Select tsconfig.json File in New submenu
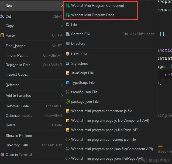This screenshot has width=172, height=164. (111, 92)
